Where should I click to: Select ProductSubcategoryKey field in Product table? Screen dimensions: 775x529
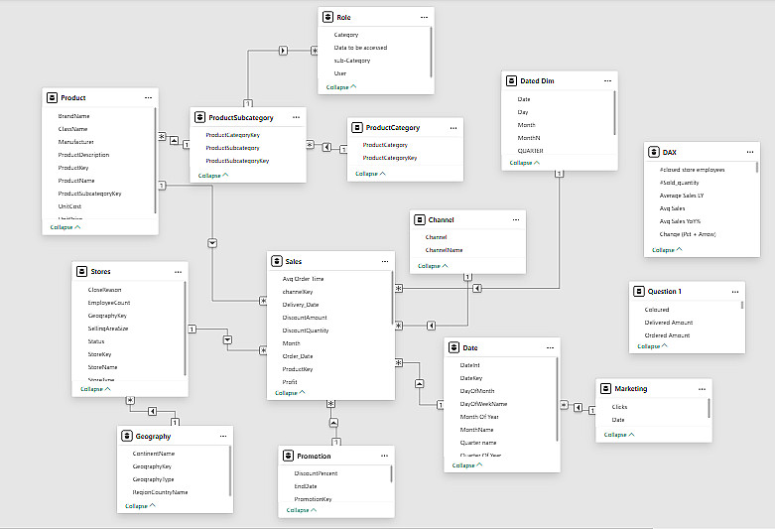click(90, 194)
